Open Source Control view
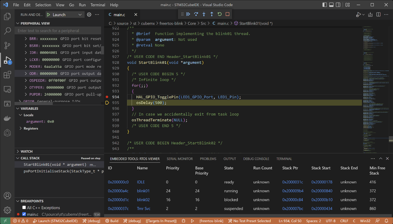The width and height of the screenshot is (393, 224). point(7,45)
